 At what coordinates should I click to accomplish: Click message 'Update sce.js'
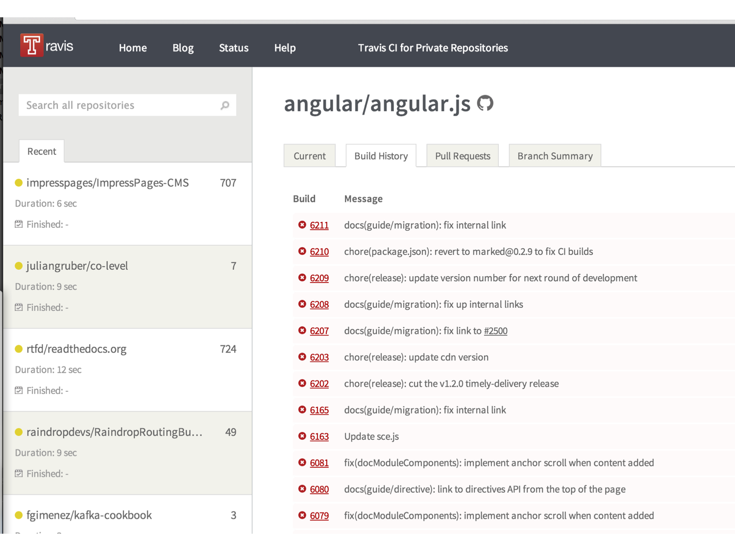(x=371, y=436)
